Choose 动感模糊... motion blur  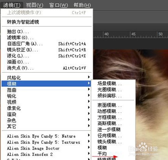[113, 111]
